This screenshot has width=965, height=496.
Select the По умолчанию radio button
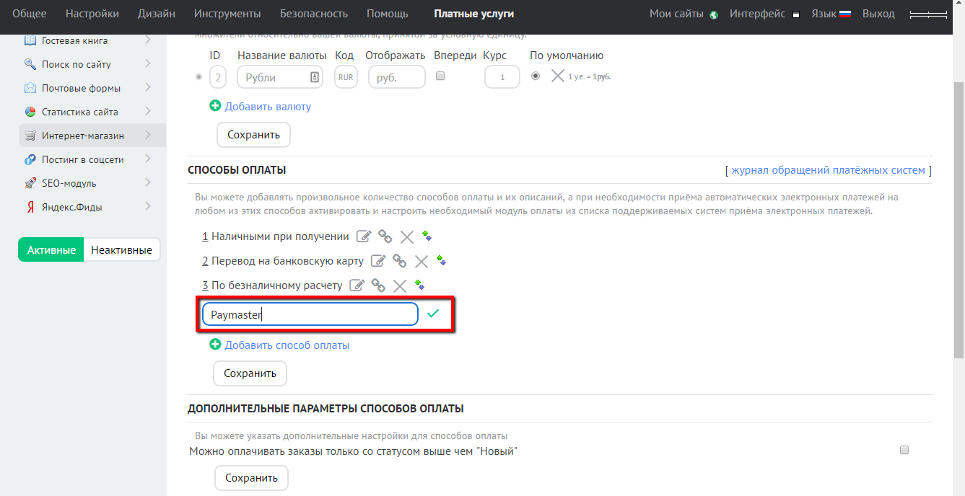pyautogui.click(x=535, y=76)
